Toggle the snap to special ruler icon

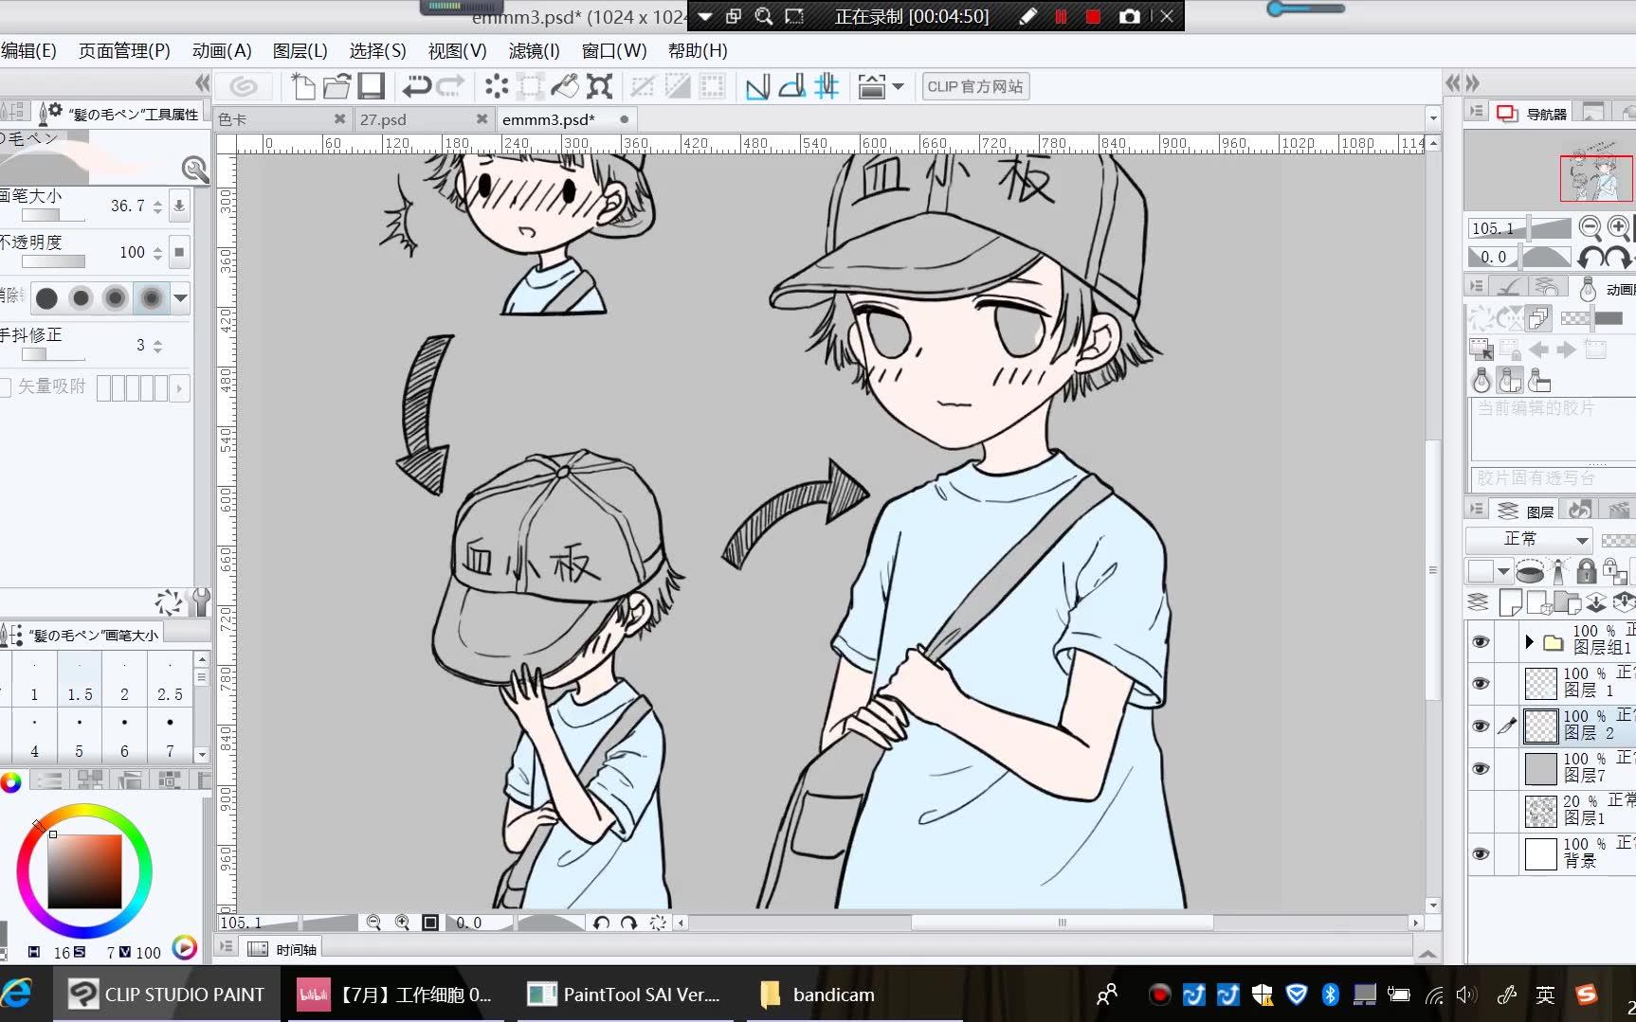(x=791, y=87)
